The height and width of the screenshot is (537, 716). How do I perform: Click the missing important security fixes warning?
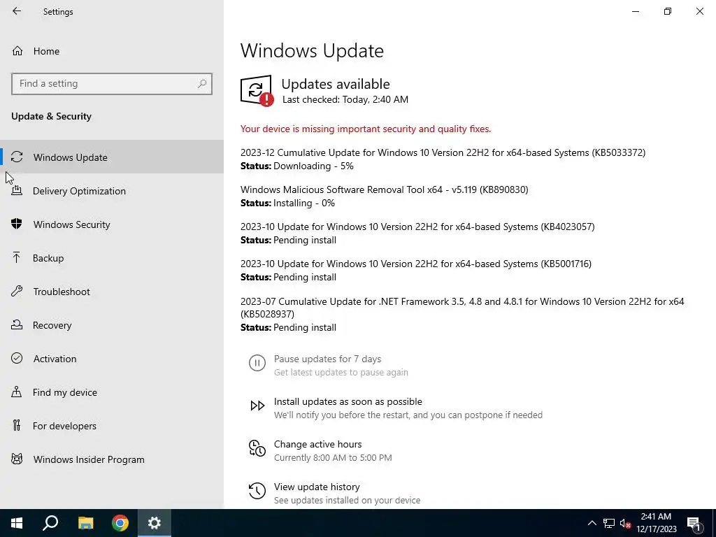click(x=366, y=129)
